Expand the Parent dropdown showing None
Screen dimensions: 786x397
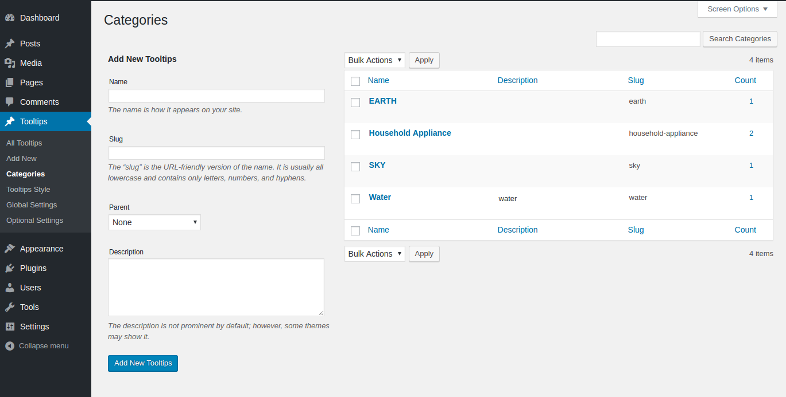(x=154, y=222)
